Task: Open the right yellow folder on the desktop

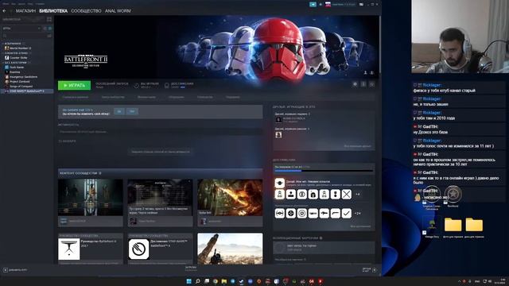Action: [x=474, y=225]
